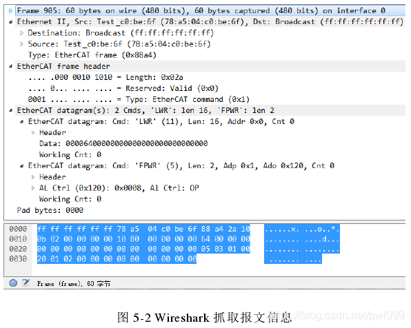Select Type: EtherCAT frame (0x88a4) line
The height and width of the screenshot is (328, 411).
coord(92,55)
